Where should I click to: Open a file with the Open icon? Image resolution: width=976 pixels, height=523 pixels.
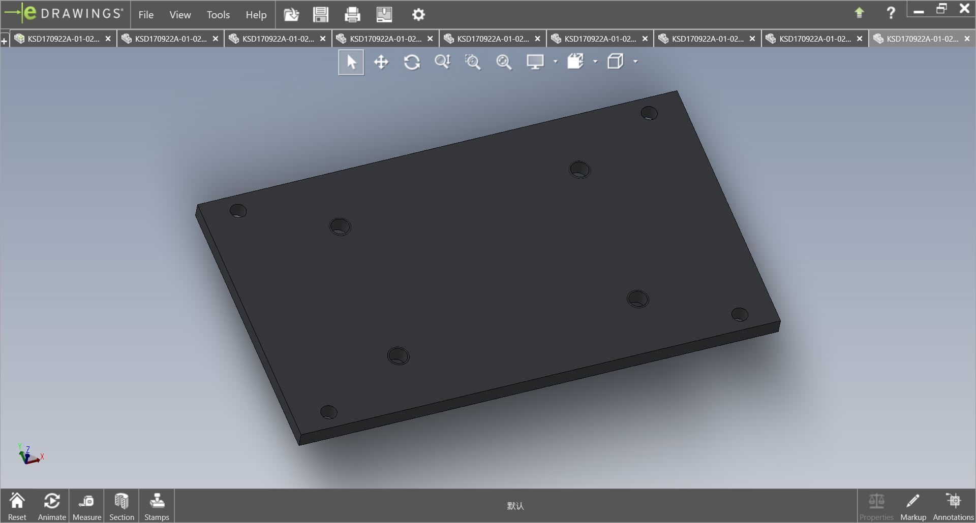(x=291, y=15)
